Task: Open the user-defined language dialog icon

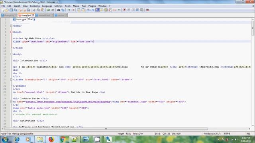Action: [102, 10]
